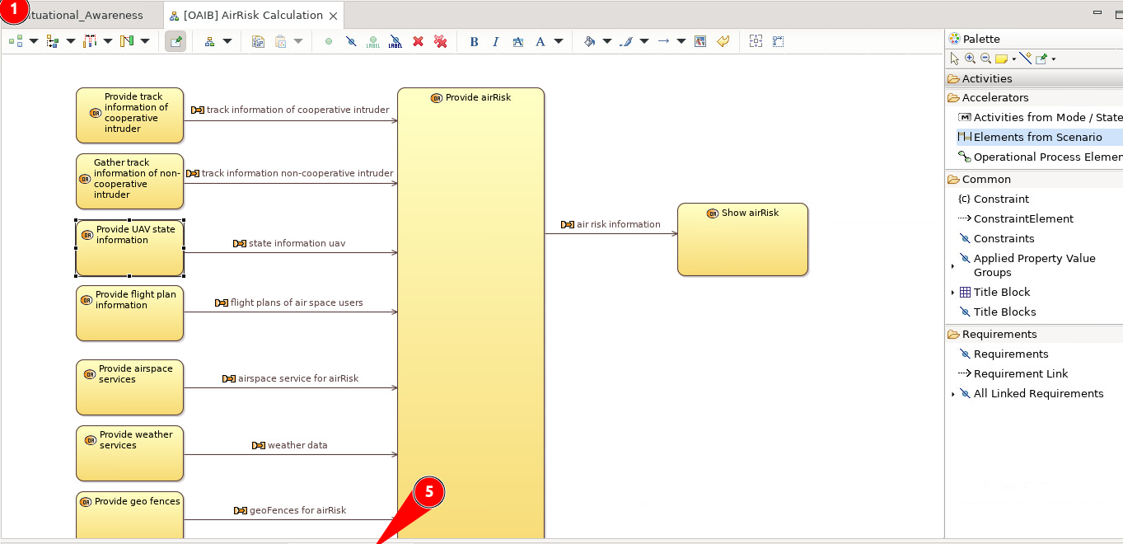Viewport: 1123px width, 544px height.
Task: Click the Paste layout icon
Action: click(280, 41)
